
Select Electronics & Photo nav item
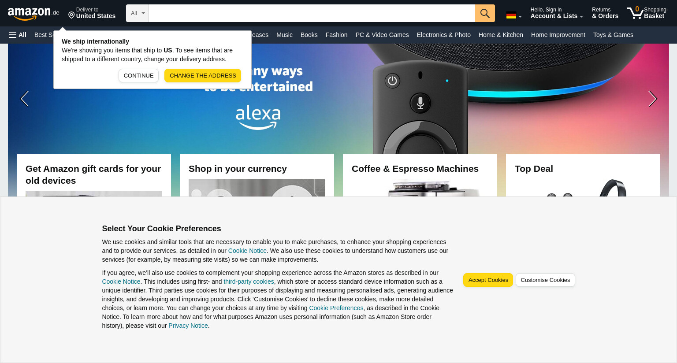pyautogui.click(x=444, y=35)
